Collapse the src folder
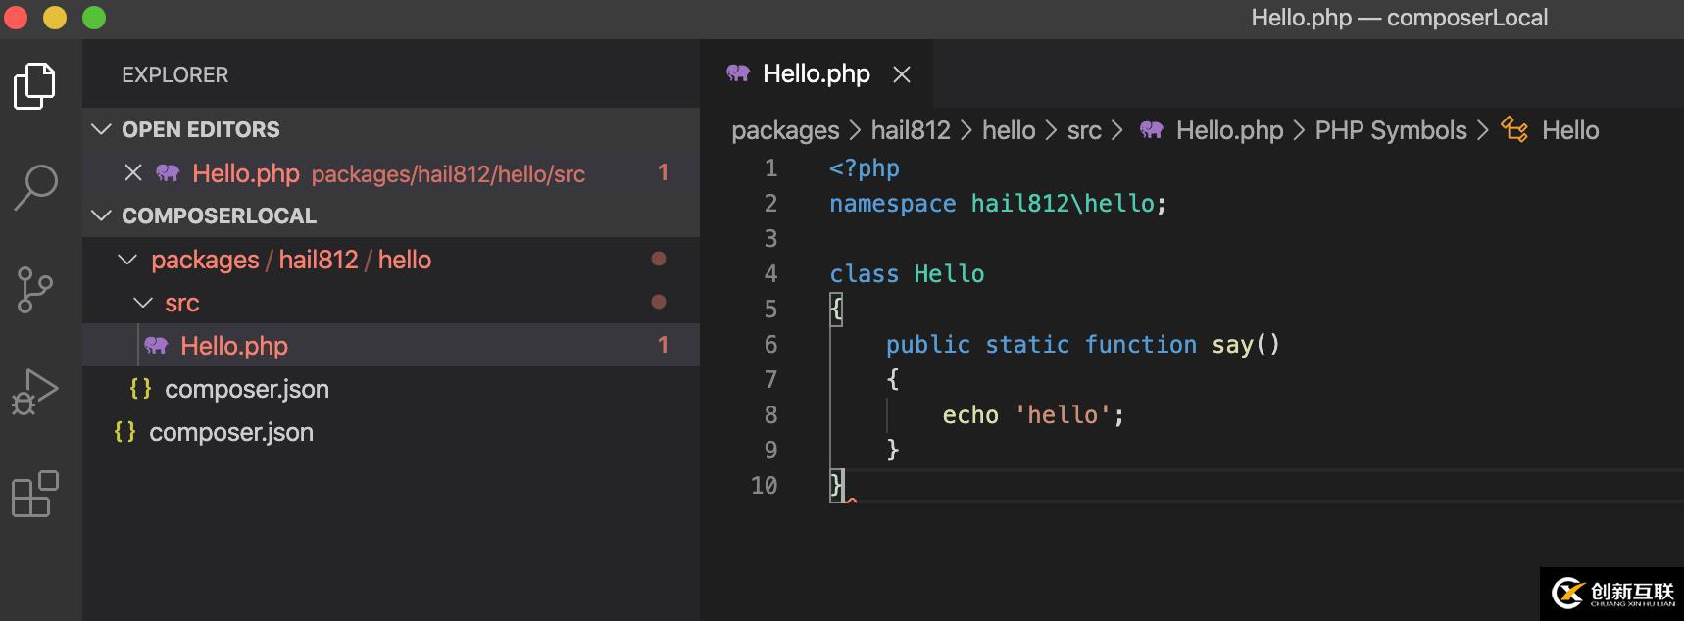This screenshot has width=1684, height=621. point(143,303)
